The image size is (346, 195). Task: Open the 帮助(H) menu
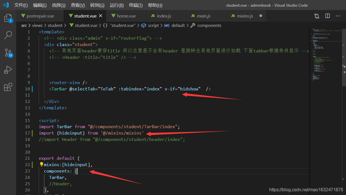click(155, 5)
